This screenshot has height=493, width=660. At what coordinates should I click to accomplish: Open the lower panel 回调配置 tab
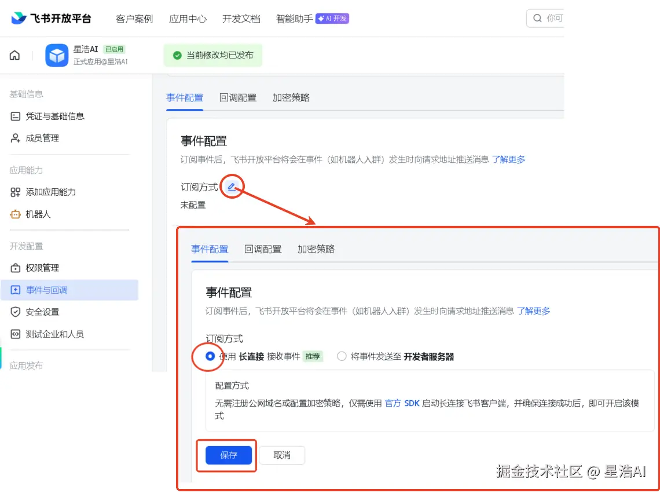pyautogui.click(x=263, y=249)
